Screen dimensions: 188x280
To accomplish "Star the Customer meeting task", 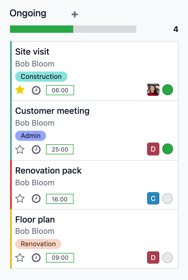I will (20, 149).
